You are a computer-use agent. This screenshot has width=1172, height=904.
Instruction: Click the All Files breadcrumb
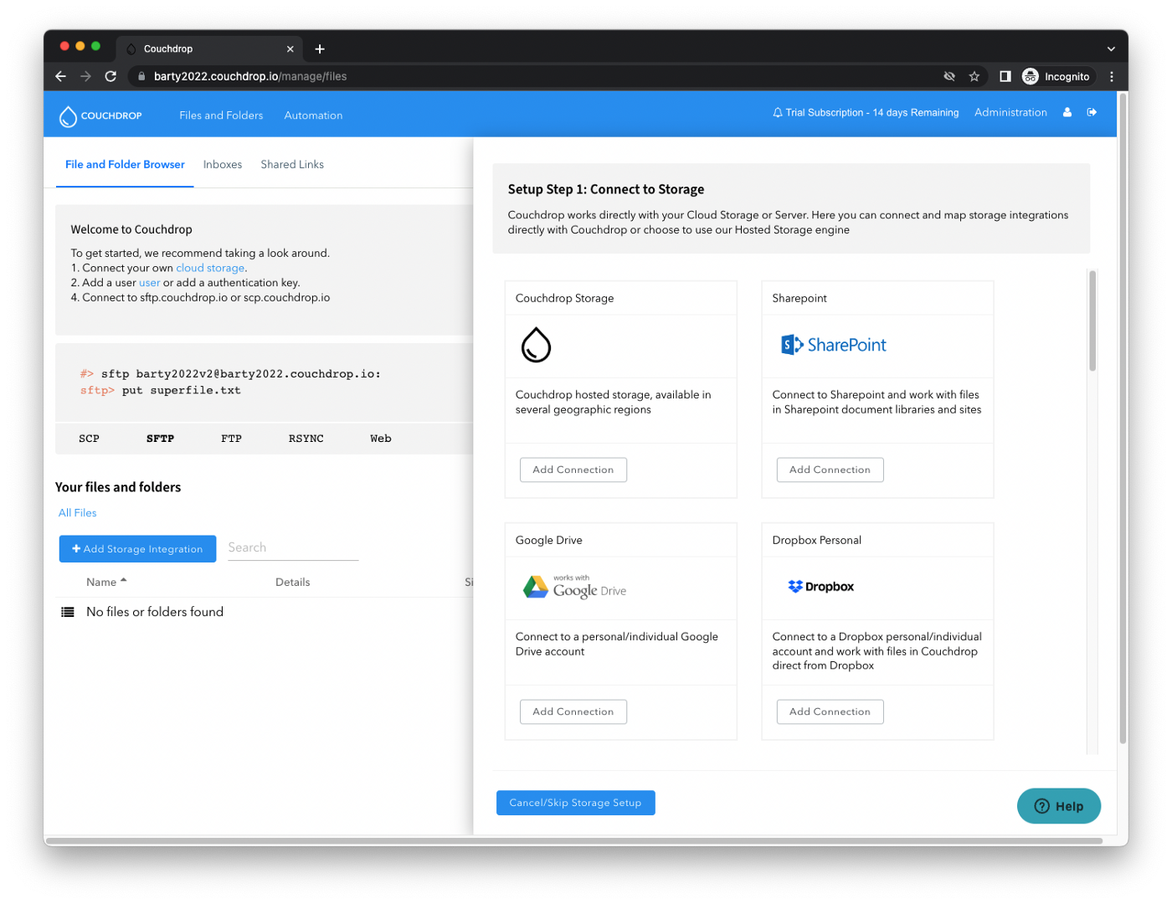point(78,513)
